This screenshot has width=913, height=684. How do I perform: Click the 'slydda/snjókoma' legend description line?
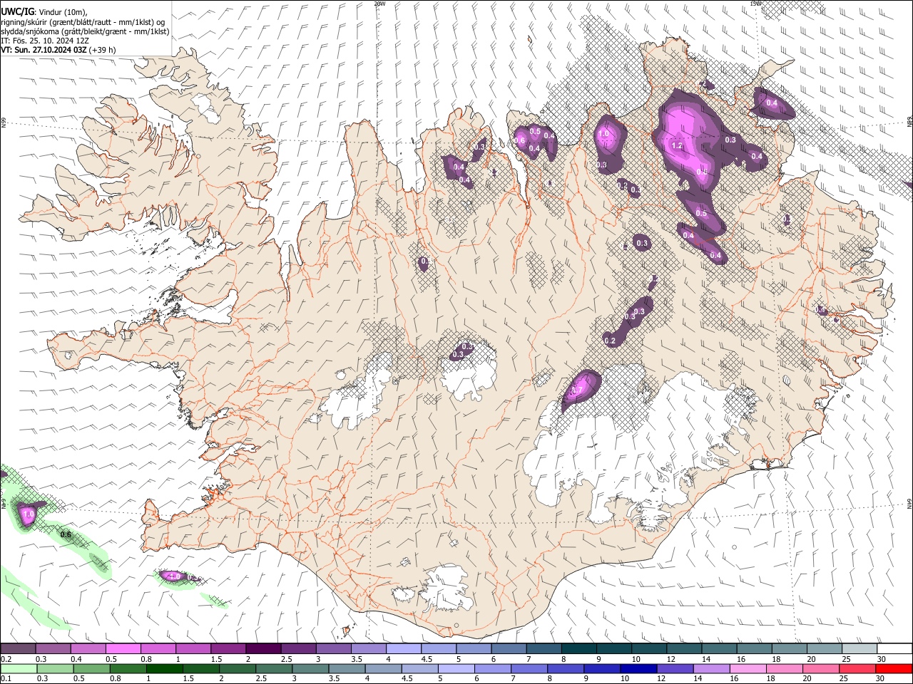(85, 31)
